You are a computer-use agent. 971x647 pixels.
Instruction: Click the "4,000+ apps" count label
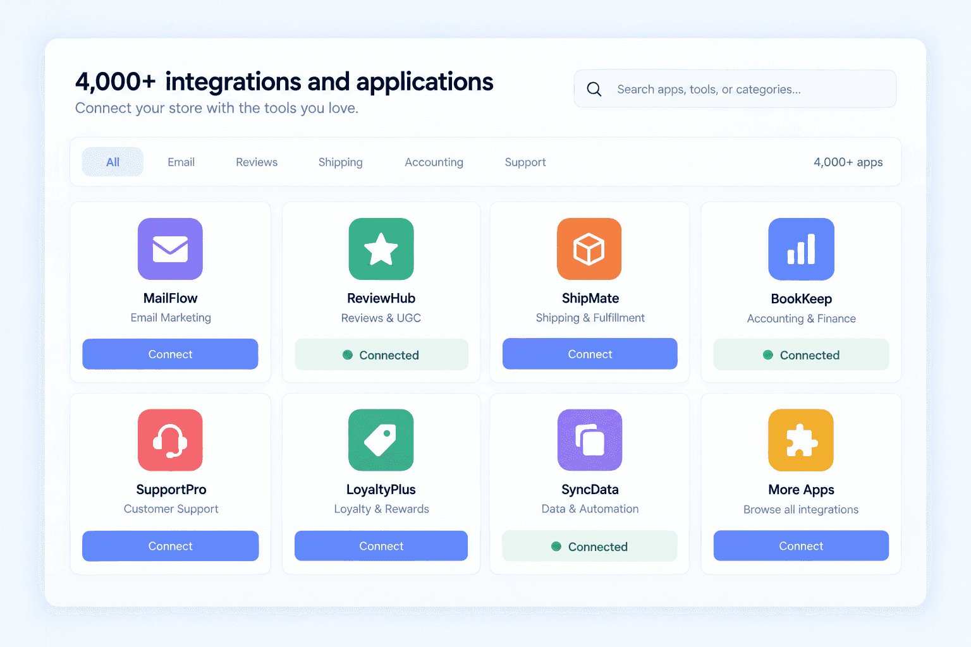point(848,162)
